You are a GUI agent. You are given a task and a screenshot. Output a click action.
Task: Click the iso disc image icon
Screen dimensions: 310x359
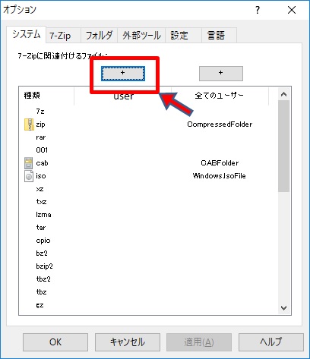tap(29, 176)
